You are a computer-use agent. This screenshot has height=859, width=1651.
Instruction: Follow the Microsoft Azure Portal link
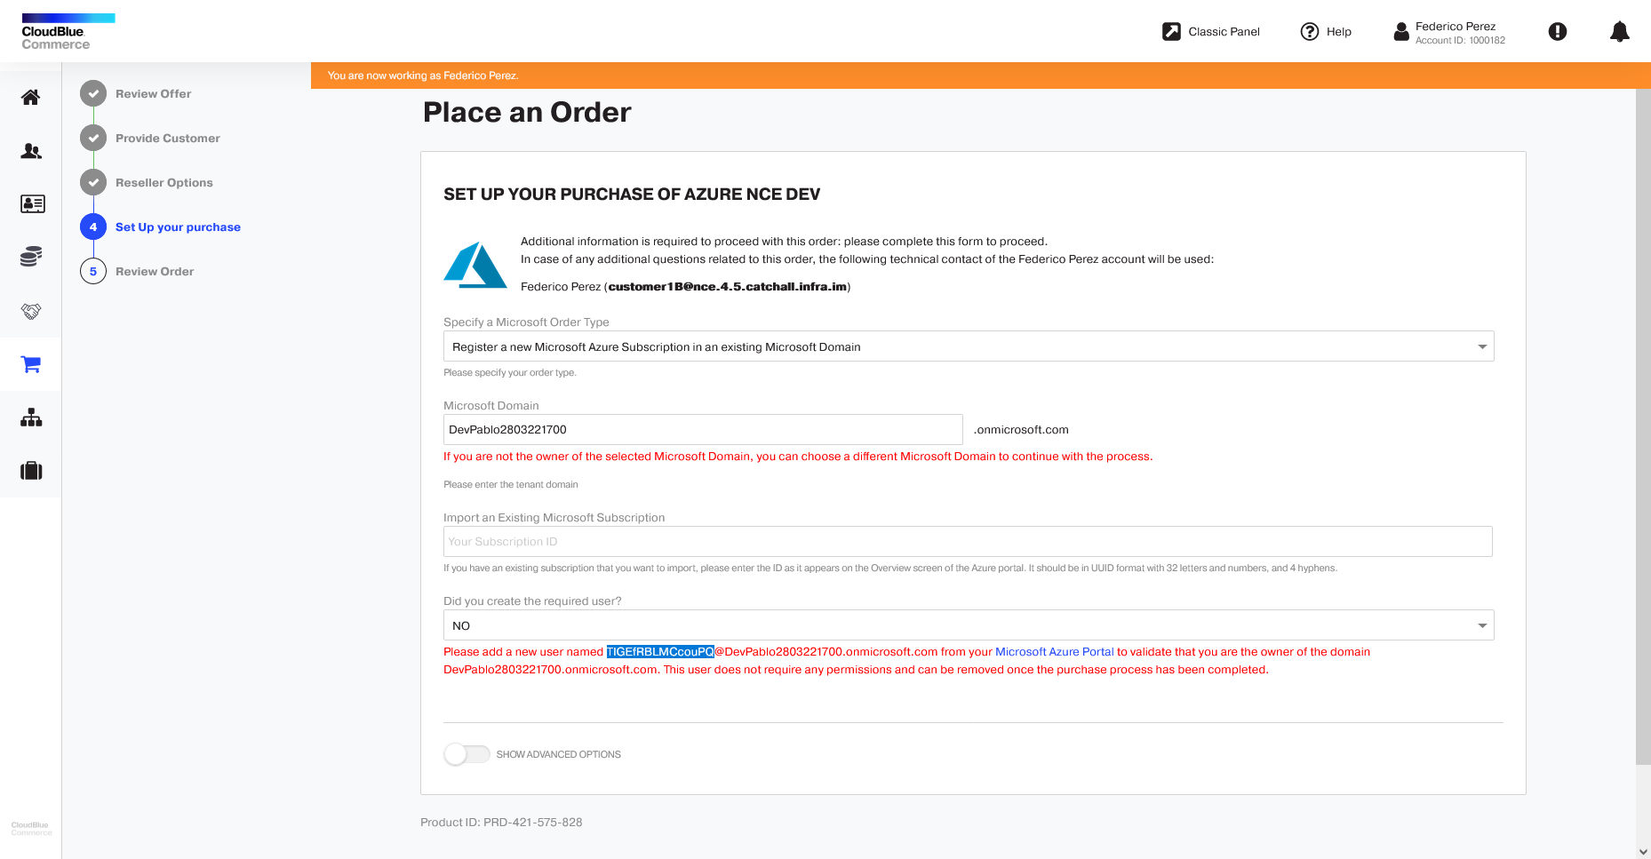[x=1054, y=652]
